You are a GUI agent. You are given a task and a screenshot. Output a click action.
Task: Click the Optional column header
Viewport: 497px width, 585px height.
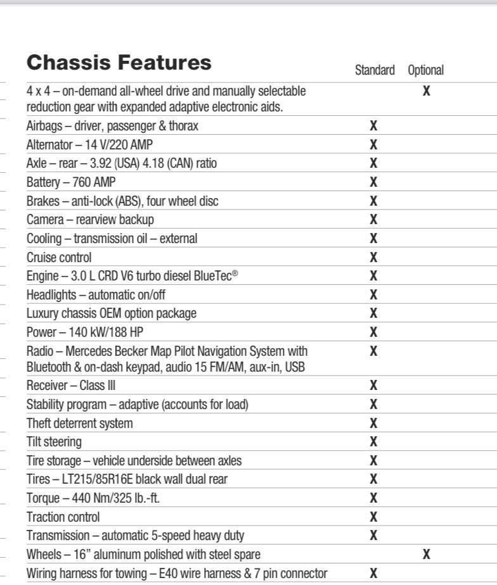coord(425,70)
